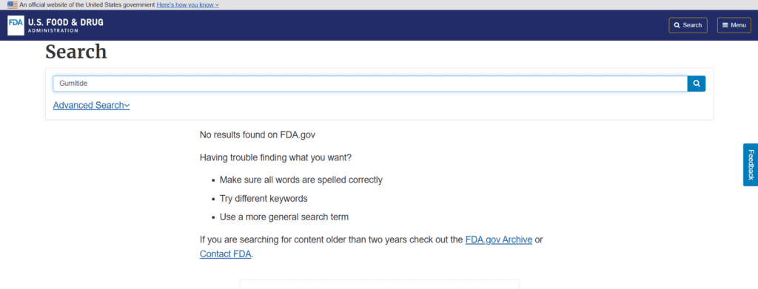Focus the search field containing Gumitide
The width and height of the screenshot is (758, 289).
click(370, 84)
